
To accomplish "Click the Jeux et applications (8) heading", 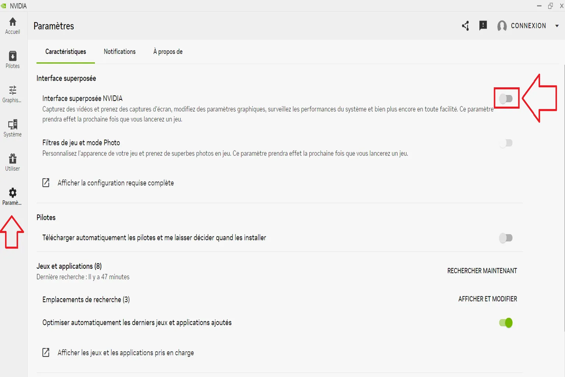I will click(x=69, y=266).
